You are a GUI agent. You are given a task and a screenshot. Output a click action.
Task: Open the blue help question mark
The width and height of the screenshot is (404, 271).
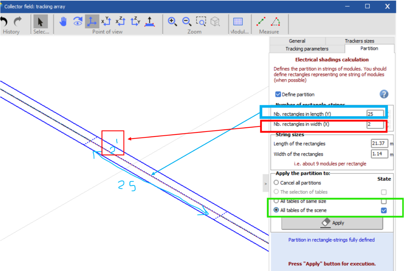[384, 94]
